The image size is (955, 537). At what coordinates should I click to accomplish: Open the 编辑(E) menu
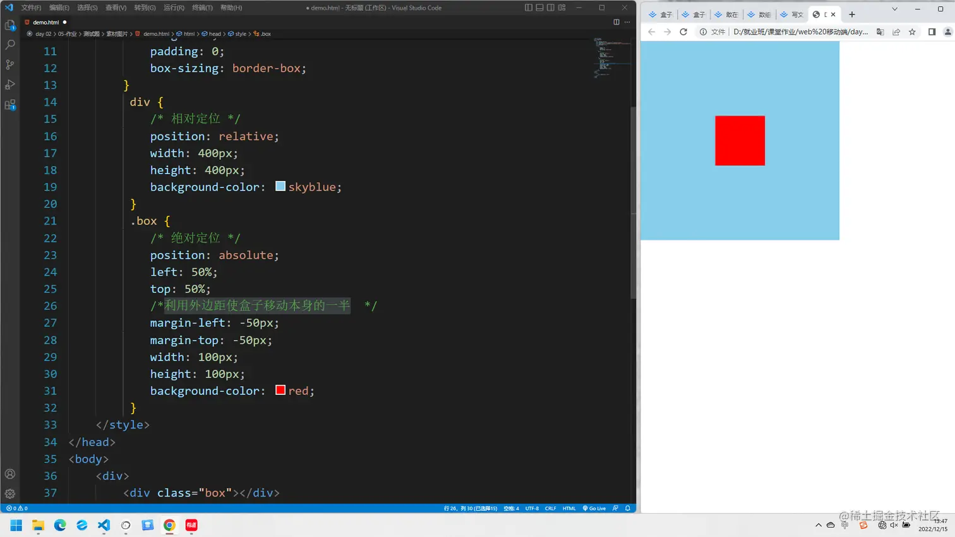59,8
